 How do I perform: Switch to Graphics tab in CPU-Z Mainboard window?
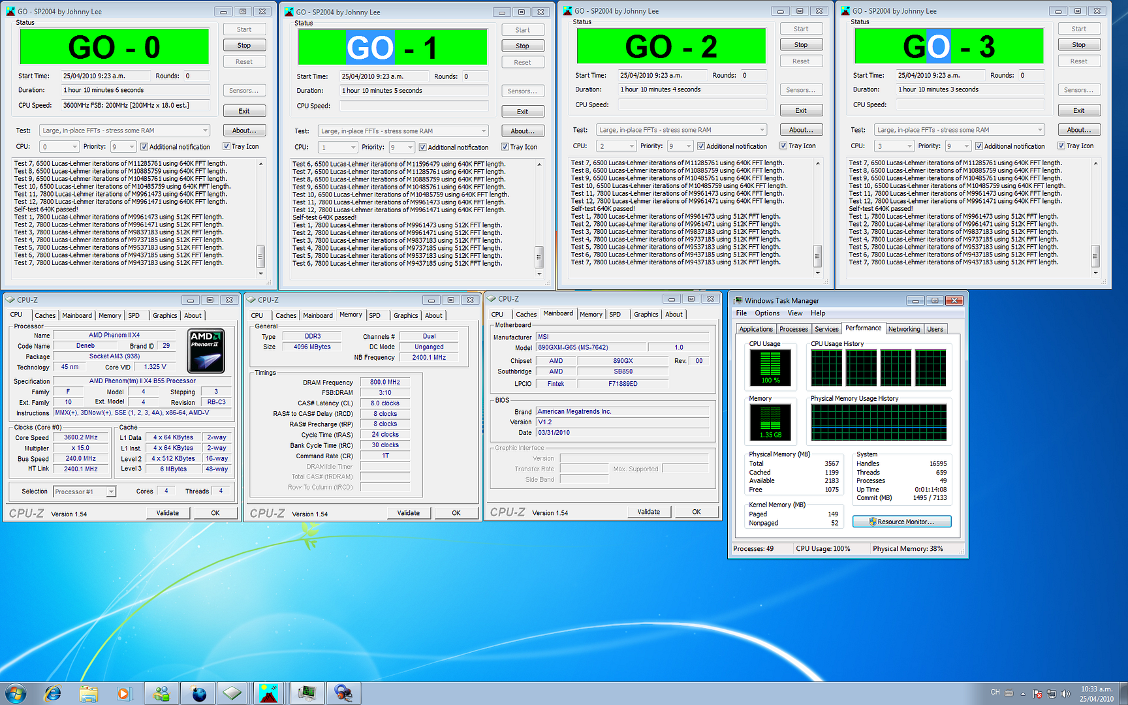(646, 314)
